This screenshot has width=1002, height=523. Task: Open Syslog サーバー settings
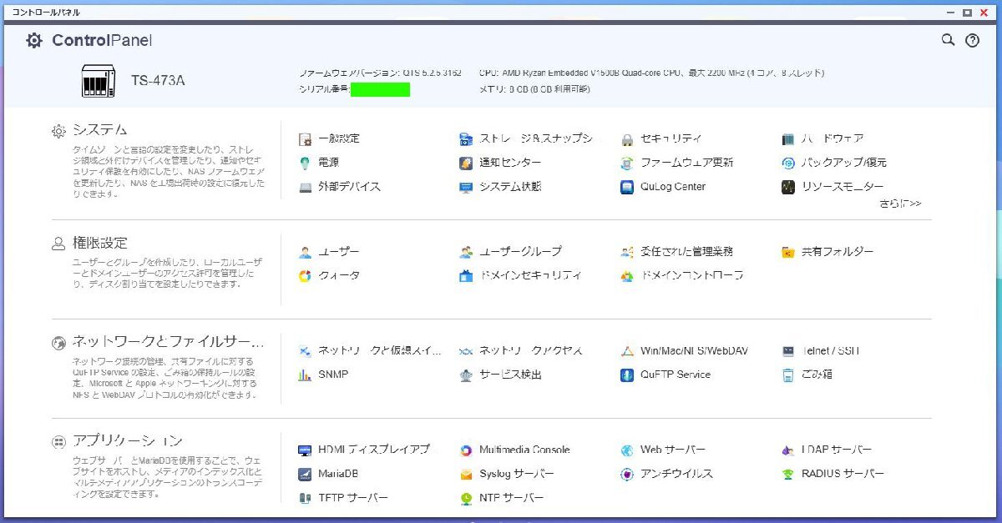[x=507, y=474]
